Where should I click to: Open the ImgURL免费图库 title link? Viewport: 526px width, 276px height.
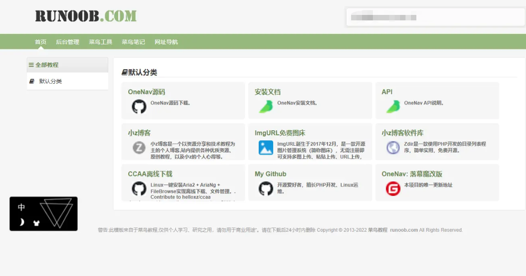point(280,133)
